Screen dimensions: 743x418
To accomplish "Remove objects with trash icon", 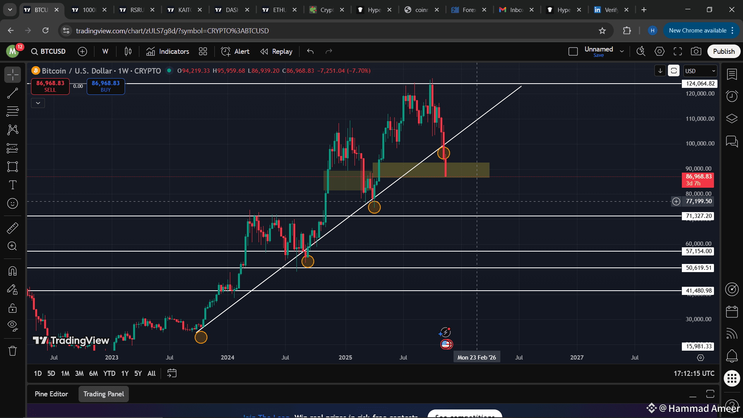I will pyautogui.click(x=12, y=351).
